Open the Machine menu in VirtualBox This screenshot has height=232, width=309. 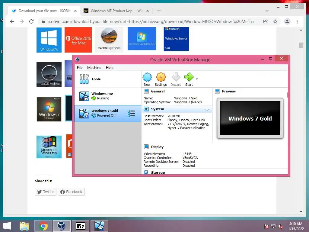pos(94,68)
